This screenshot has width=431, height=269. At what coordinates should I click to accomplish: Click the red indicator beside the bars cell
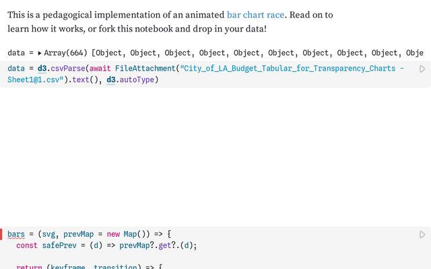pyautogui.click(x=1, y=234)
